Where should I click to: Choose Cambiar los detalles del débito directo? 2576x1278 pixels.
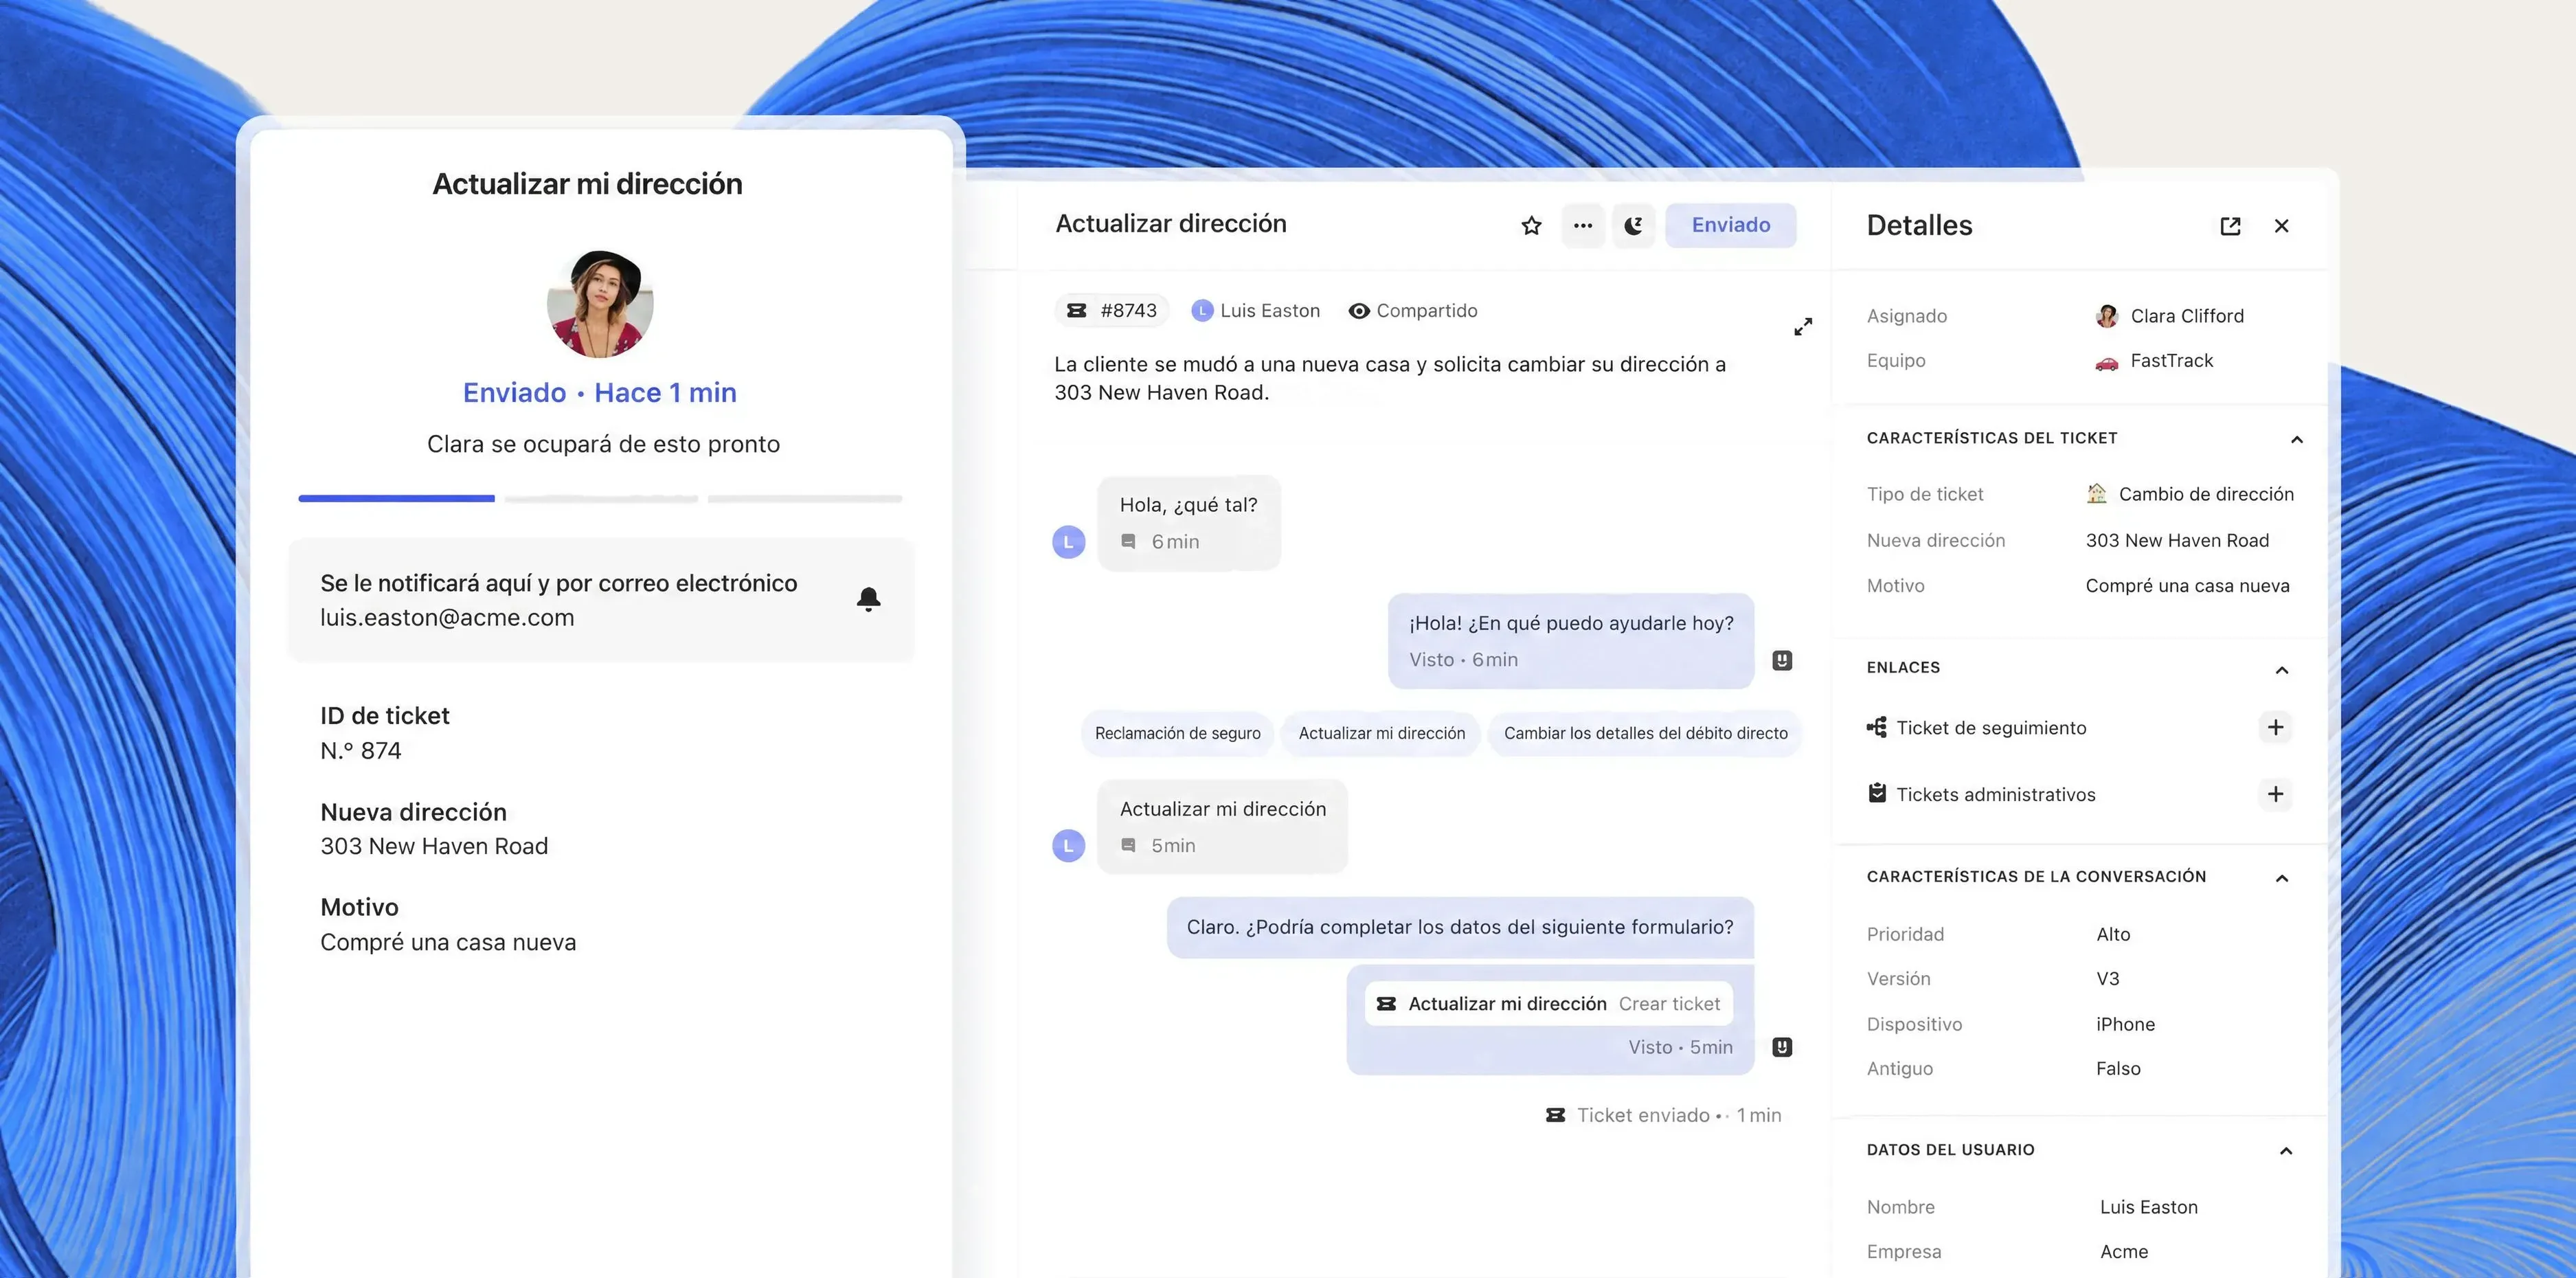click(1645, 733)
